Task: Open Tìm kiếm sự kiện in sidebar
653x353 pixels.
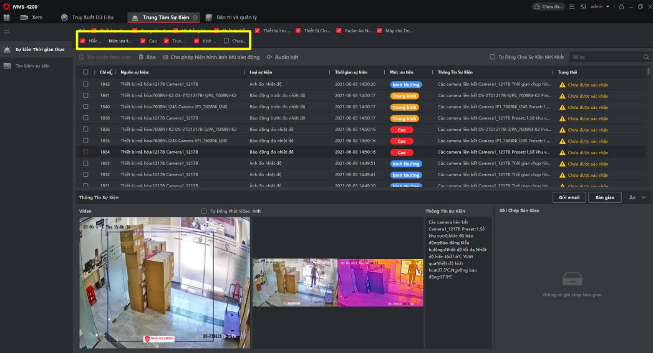Action: (32, 65)
